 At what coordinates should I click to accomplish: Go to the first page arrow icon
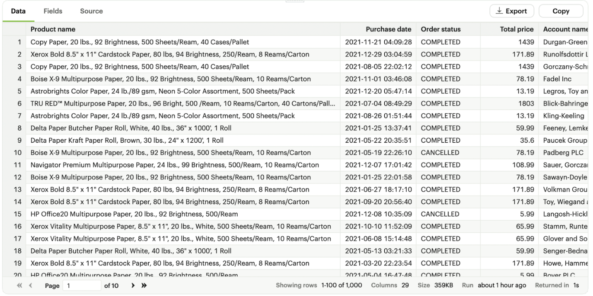click(x=19, y=285)
